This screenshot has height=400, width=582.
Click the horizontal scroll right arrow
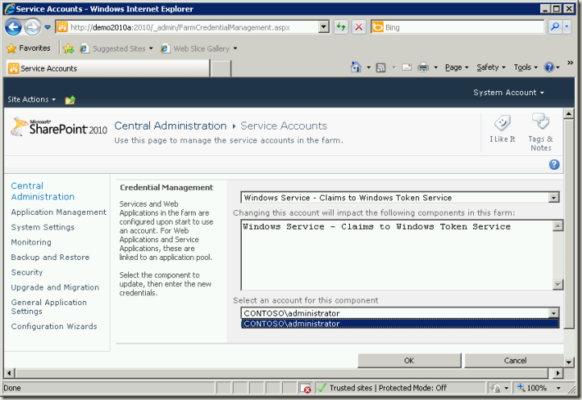pyautogui.click(x=558, y=373)
